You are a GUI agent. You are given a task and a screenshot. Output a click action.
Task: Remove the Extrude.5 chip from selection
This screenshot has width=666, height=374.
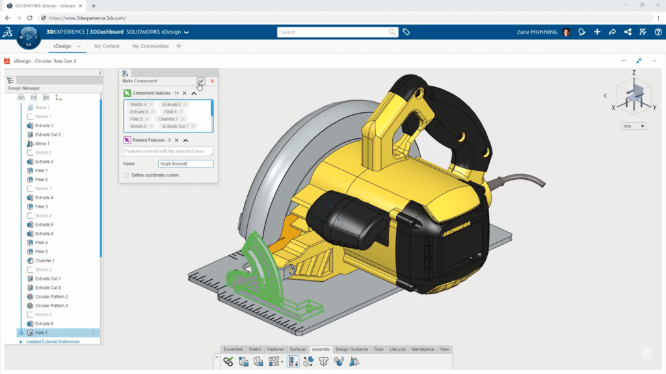(185, 105)
